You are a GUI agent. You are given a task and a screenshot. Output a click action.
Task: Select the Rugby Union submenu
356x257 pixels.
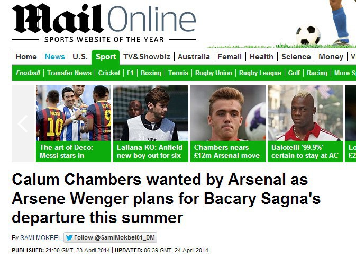coord(213,73)
